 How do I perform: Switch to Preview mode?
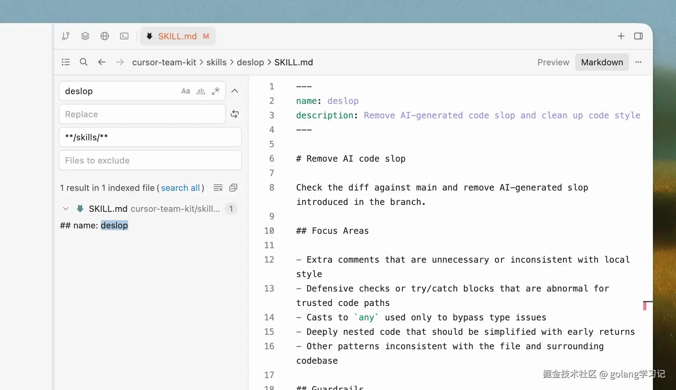[553, 62]
